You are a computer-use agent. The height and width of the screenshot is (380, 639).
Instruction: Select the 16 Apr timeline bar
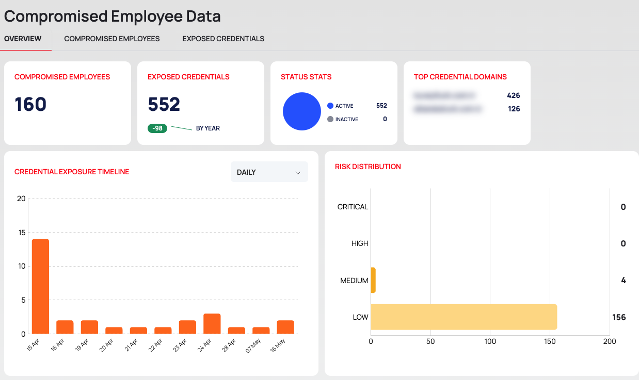pyautogui.click(x=65, y=327)
